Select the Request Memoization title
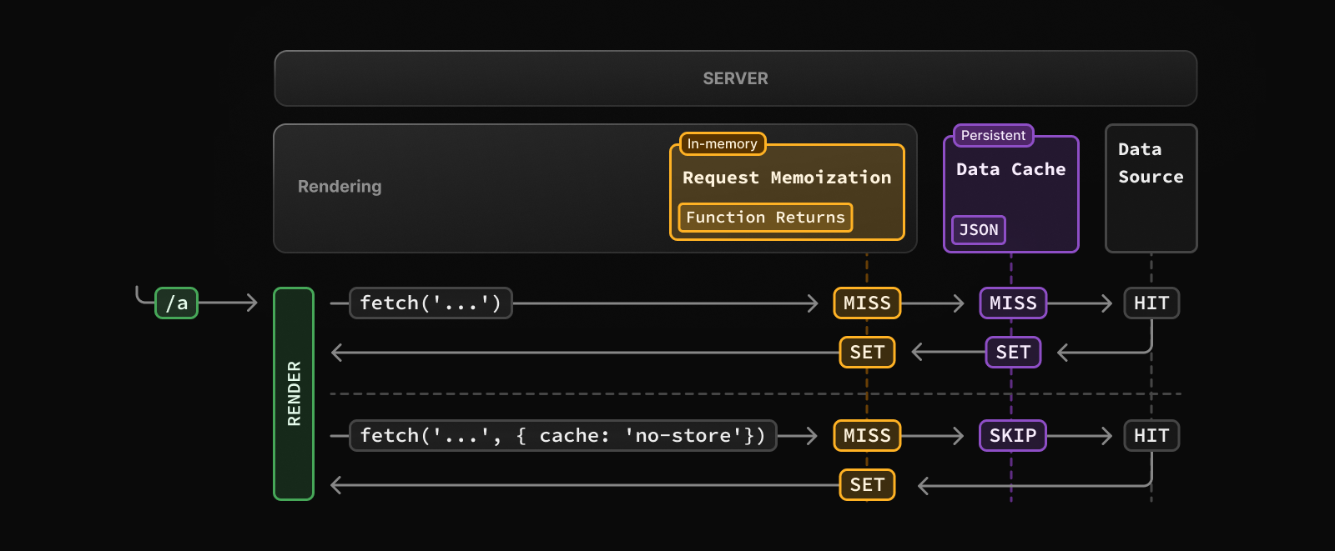 coord(787,178)
